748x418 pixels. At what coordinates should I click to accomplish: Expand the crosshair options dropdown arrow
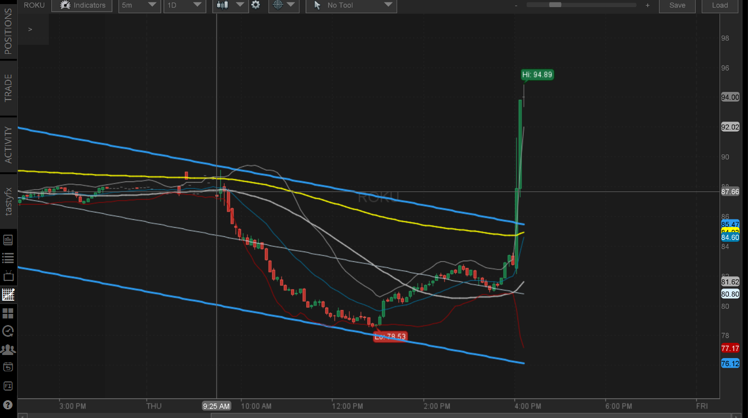pyautogui.click(x=291, y=5)
